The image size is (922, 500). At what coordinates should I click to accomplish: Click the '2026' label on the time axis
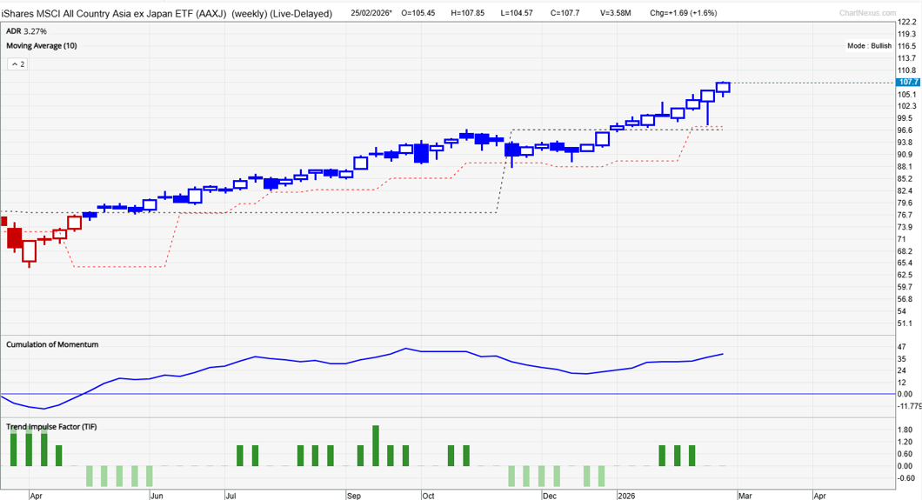pyautogui.click(x=626, y=496)
